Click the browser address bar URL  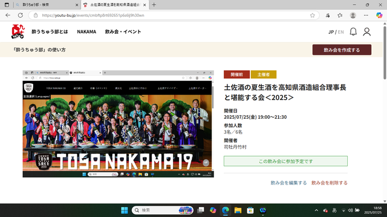click(93, 15)
